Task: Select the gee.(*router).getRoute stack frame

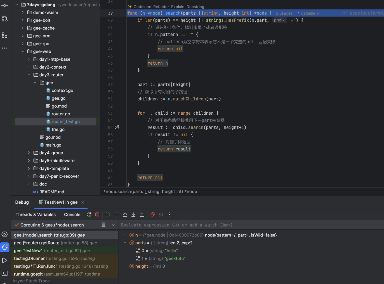Action: (x=55, y=243)
